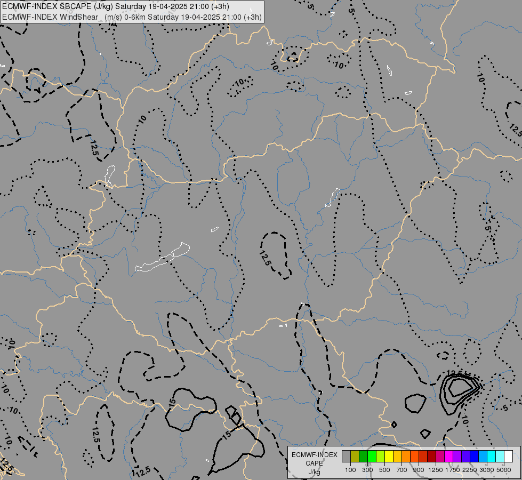Viewport: 522px width, 480px height.
Task: Click the 100 legend tick label
Action: (350, 470)
